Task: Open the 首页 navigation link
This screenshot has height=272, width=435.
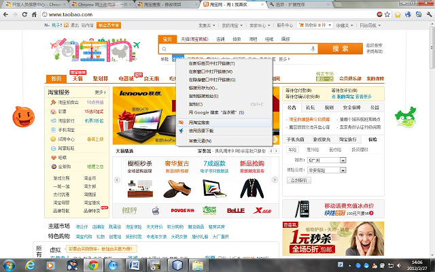Action: point(56,79)
